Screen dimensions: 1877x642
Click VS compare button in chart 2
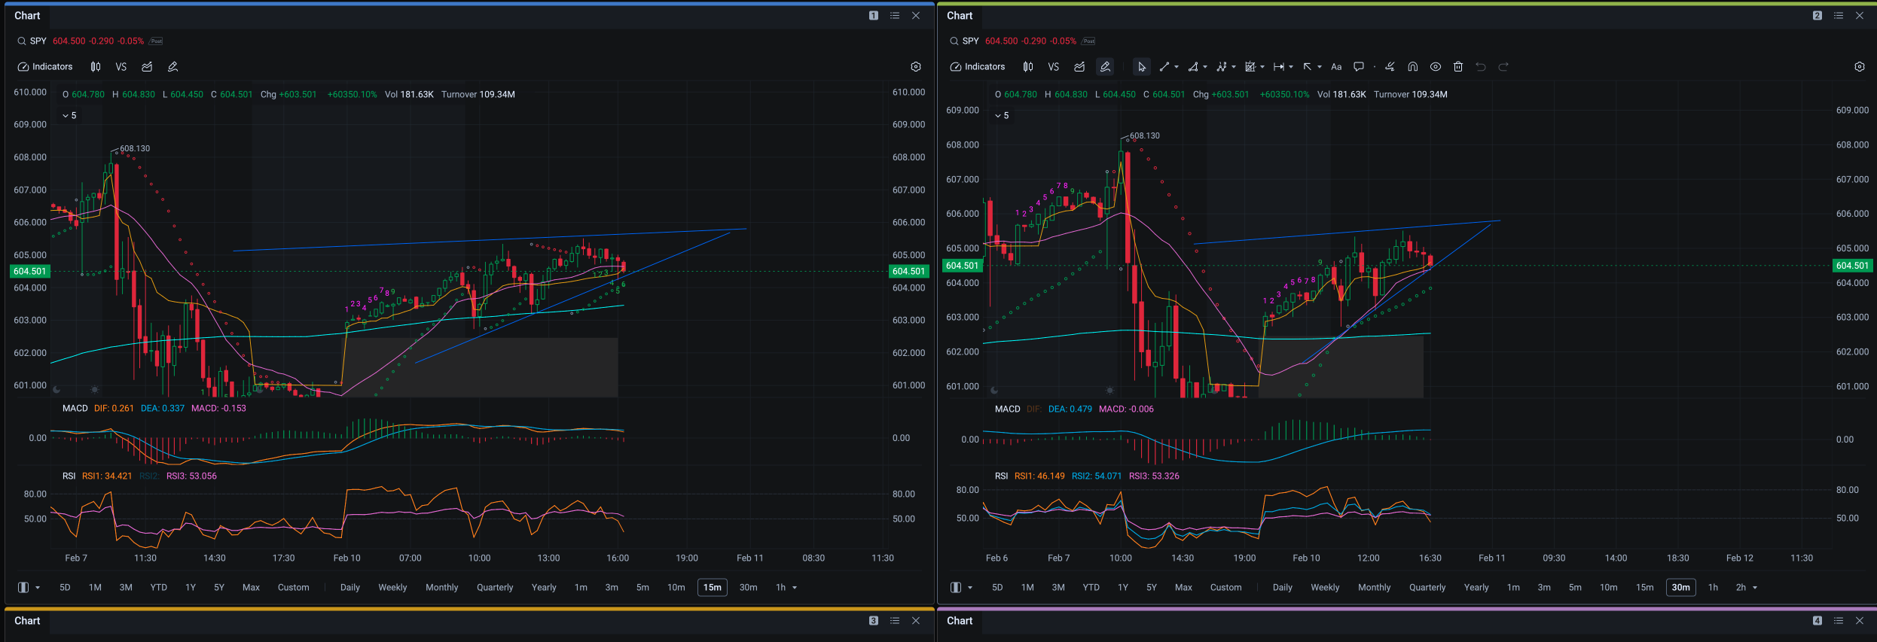tap(1054, 67)
